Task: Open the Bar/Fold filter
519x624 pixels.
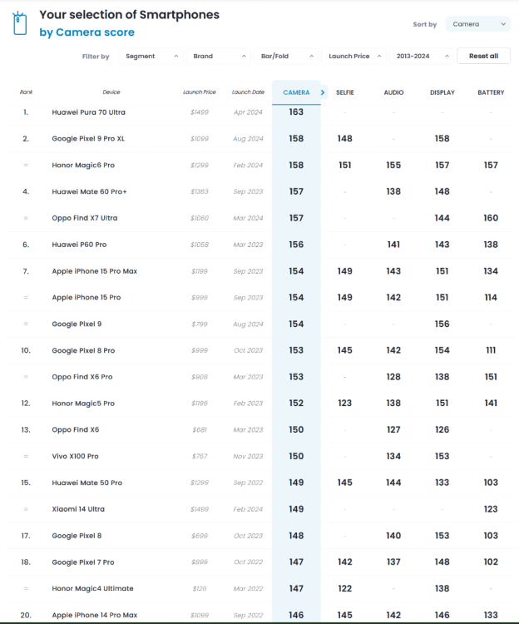Action: [286, 57]
